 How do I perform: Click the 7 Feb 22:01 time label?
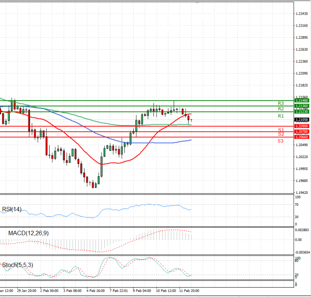(x=119, y=291)
